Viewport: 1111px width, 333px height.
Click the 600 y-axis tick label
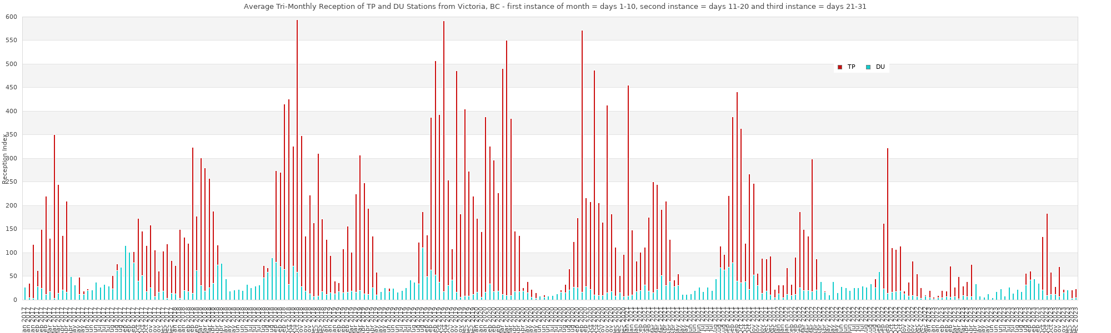tap(12, 17)
